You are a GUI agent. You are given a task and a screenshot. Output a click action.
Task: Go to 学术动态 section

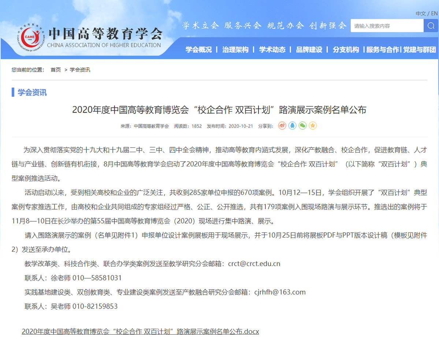(272, 50)
